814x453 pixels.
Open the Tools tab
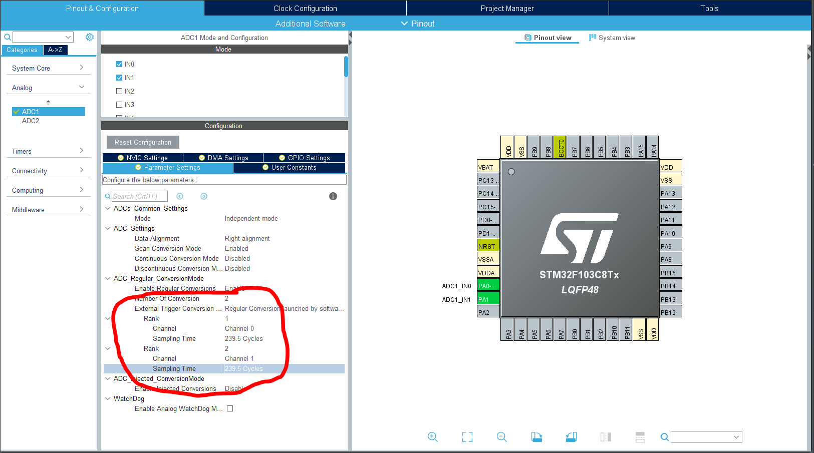[709, 8]
